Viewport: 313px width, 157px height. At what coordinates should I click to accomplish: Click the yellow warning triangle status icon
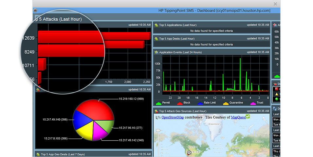[x=276, y=94]
